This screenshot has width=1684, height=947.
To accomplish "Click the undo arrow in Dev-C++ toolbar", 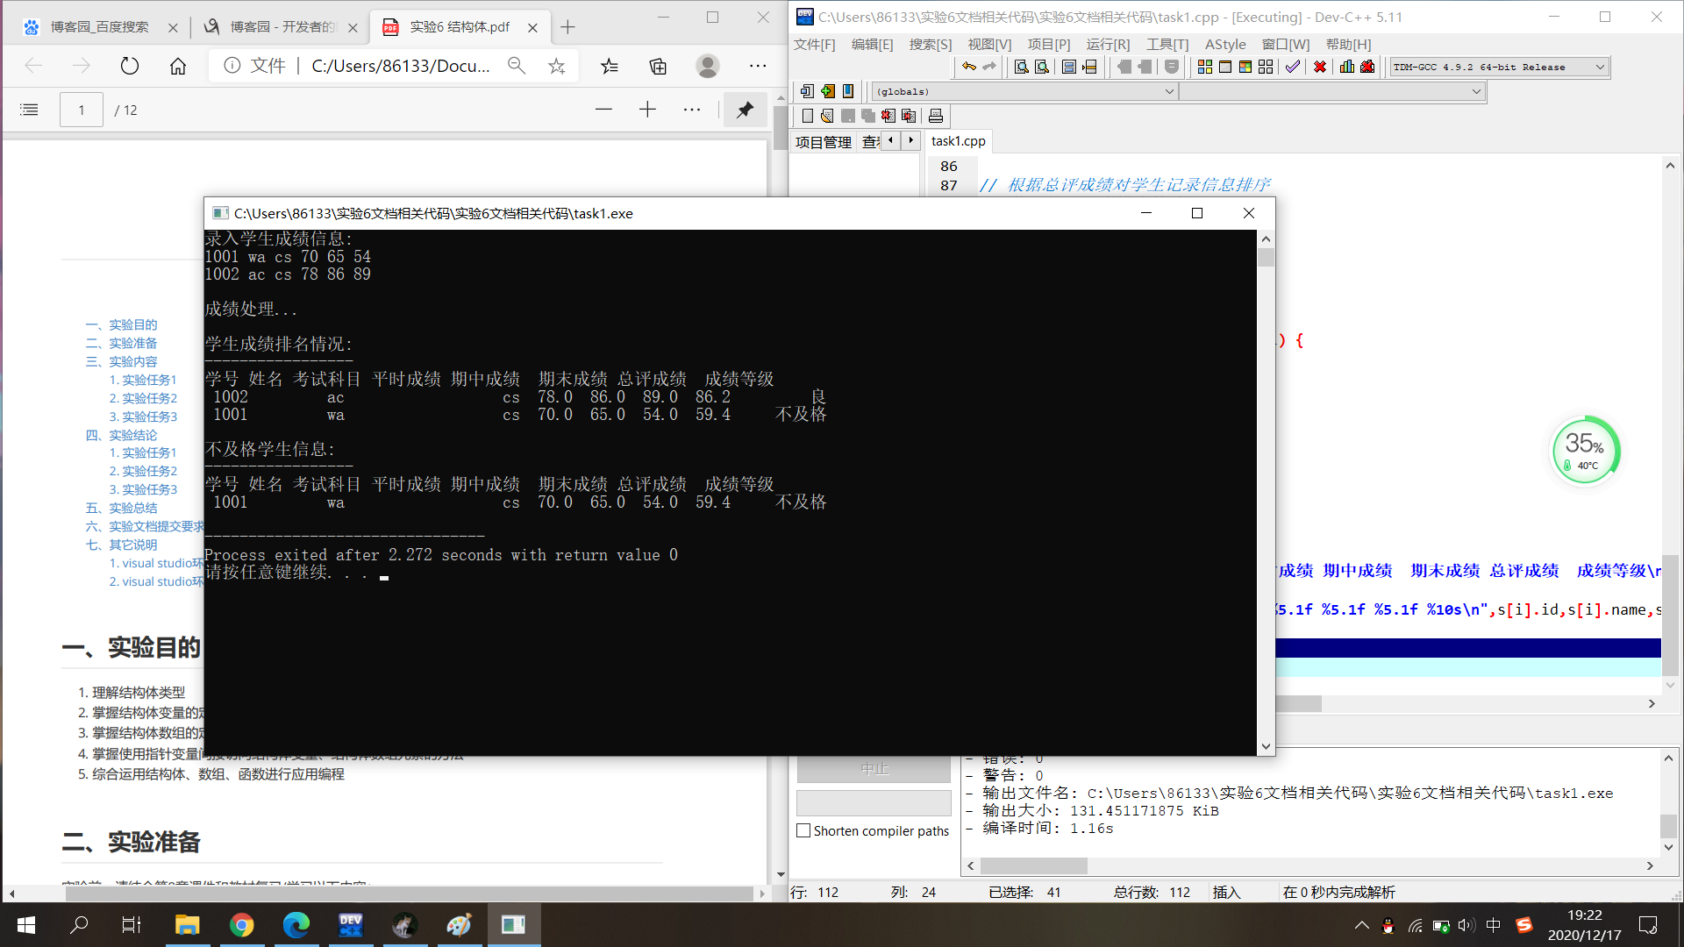I will [968, 67].
